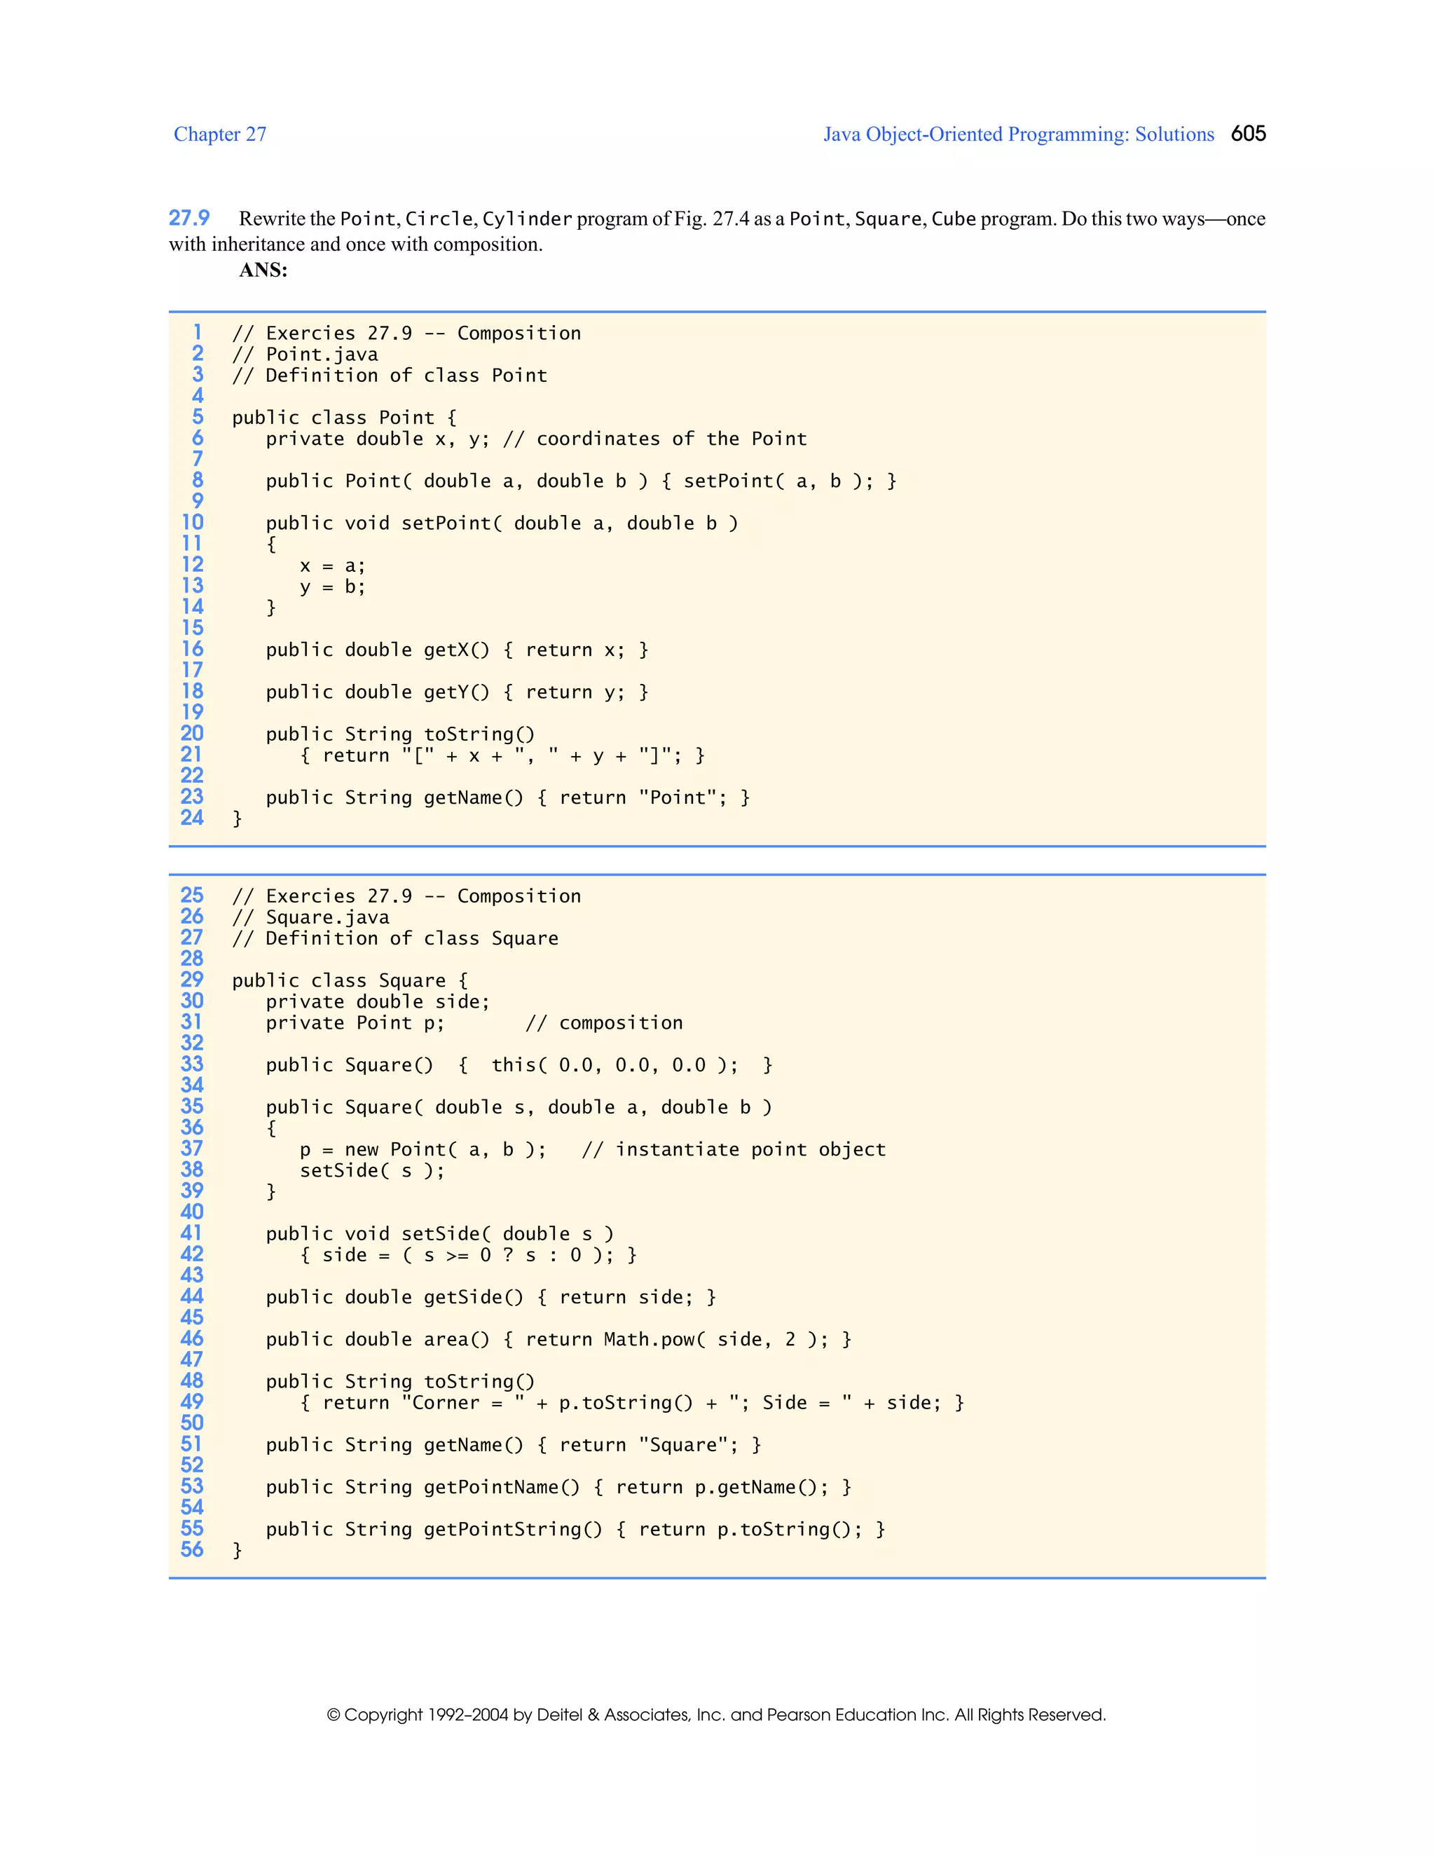
Task: Click the copyright notice in the footer
Action: (x=717, y=1714)
